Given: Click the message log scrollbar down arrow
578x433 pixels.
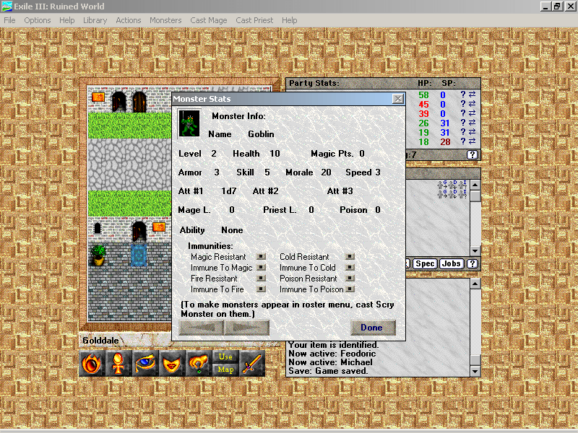Looking at the screenshot, I should coord(475,371).
